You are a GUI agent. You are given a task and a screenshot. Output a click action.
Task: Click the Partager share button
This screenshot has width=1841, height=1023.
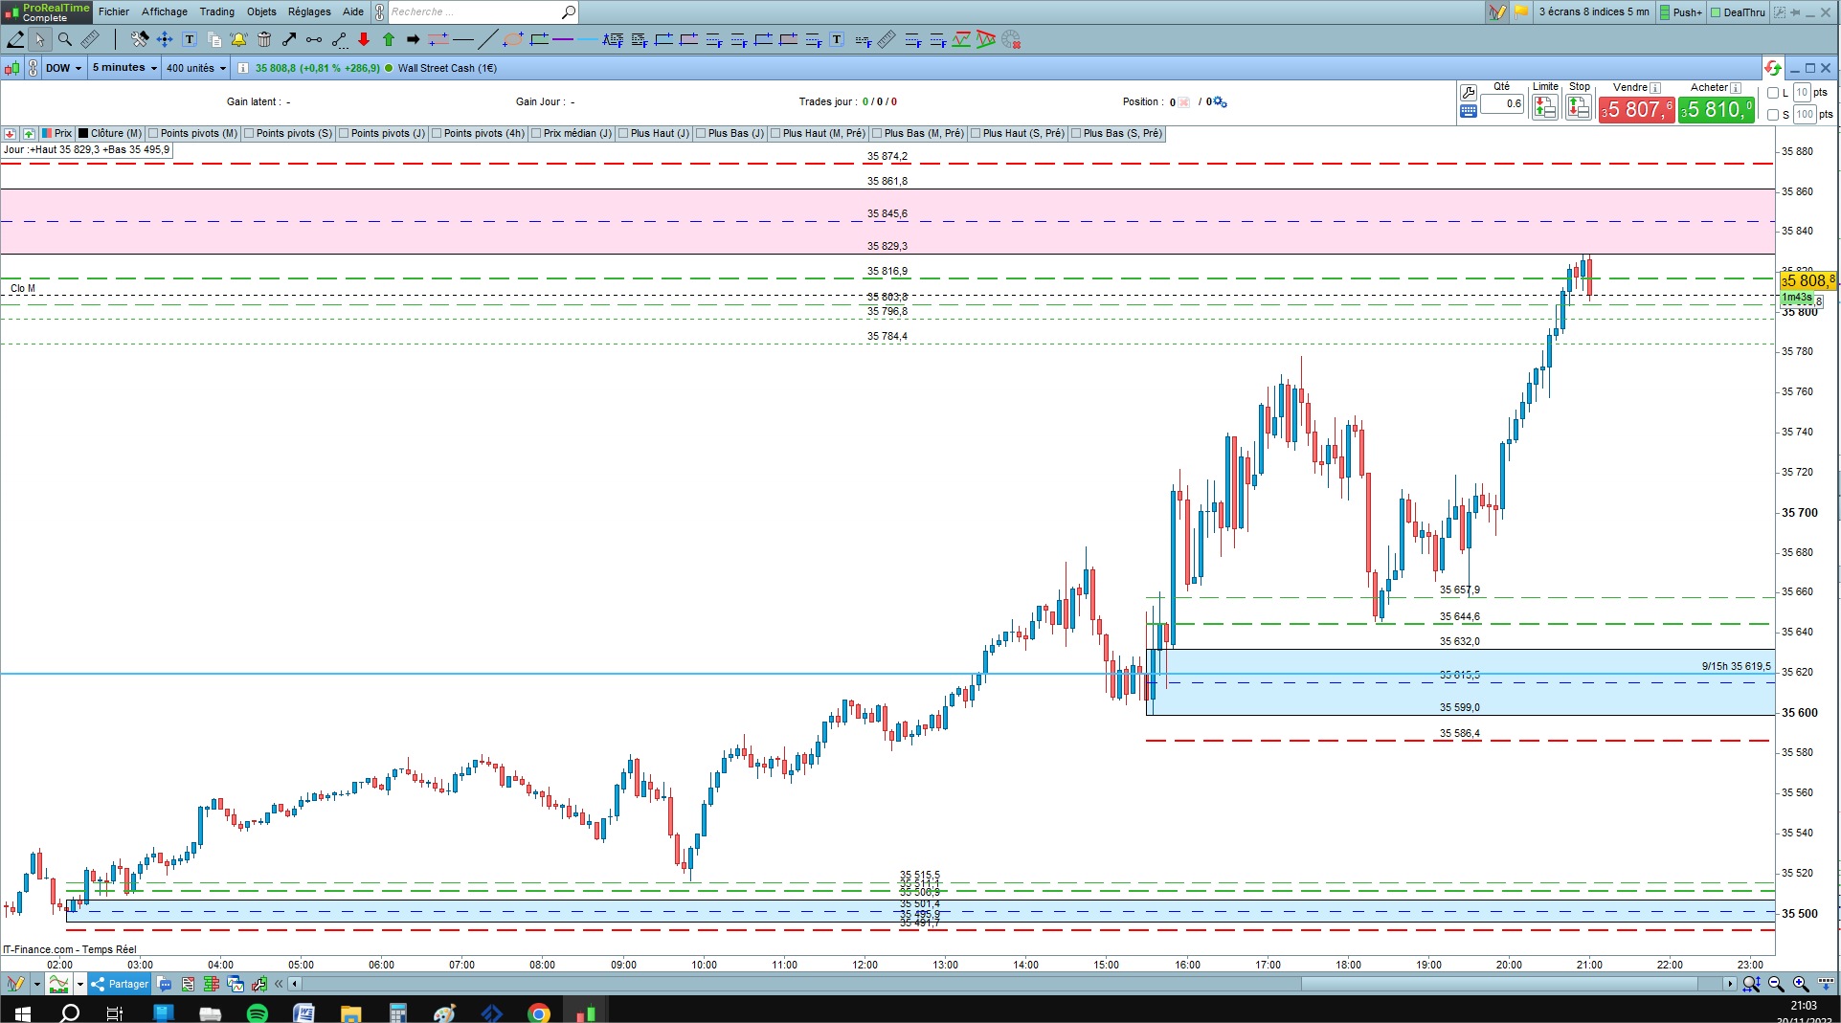coord(121,984)
